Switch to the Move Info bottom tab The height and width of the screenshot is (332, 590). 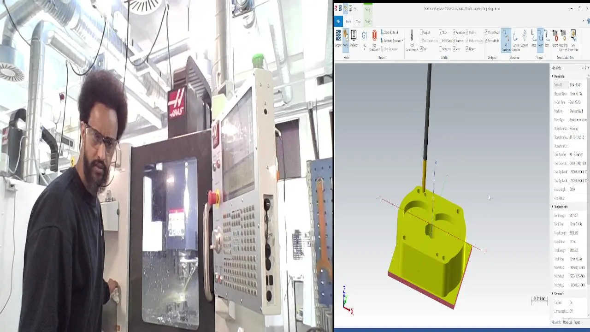click(x=556, y=322)
